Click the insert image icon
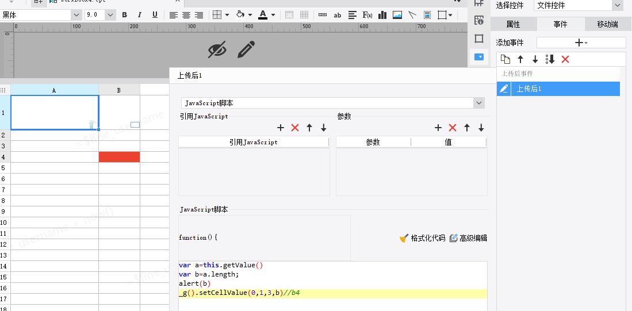Viewport: 632px width, 311px height. tap(397, 15)
